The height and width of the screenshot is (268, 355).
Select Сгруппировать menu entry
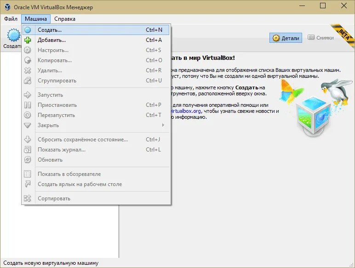click(x=96, y=81)
